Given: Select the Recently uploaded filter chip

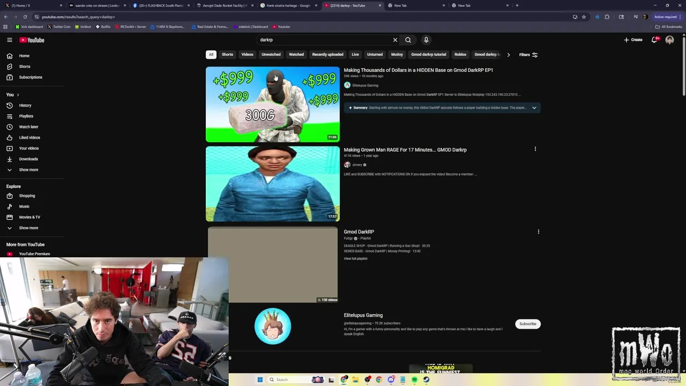Looking at the screenshot, I should click(327, 55).
